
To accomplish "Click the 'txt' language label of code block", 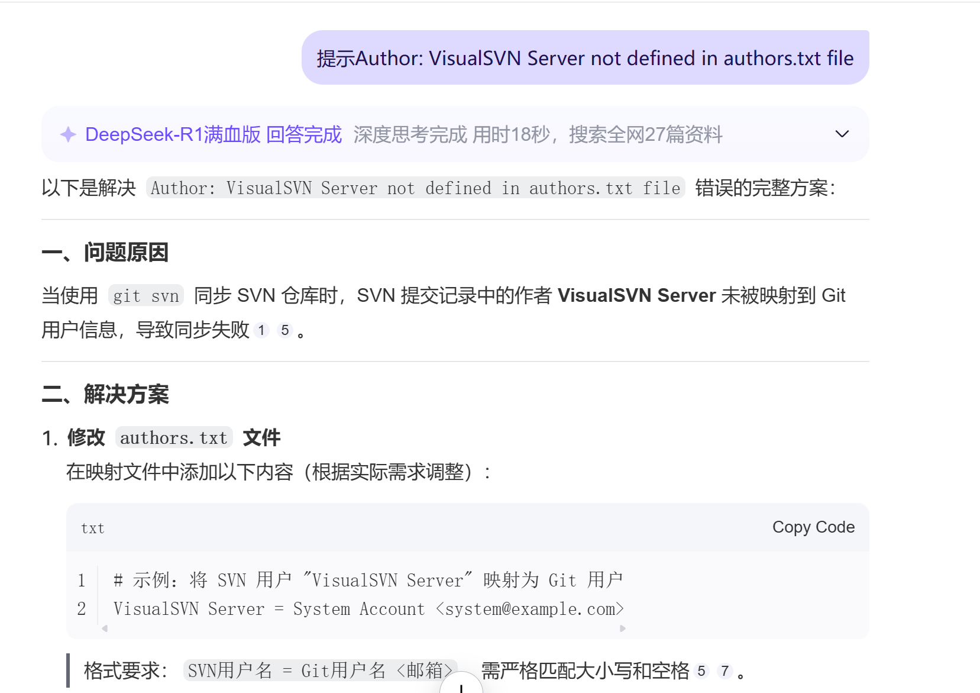I will tap(93, 528).
